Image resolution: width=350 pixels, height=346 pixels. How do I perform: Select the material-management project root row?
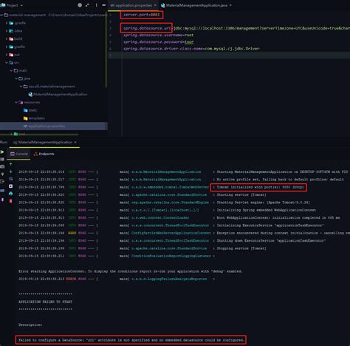click(x=54, y=15)
